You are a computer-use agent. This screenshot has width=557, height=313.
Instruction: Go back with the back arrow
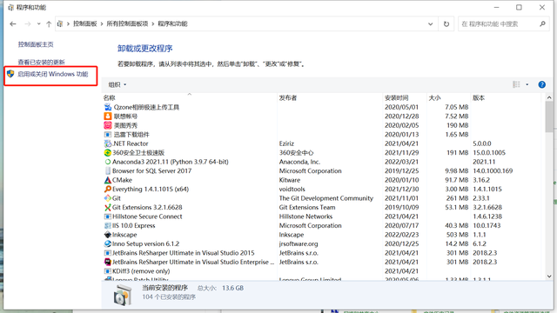[13, 23]
